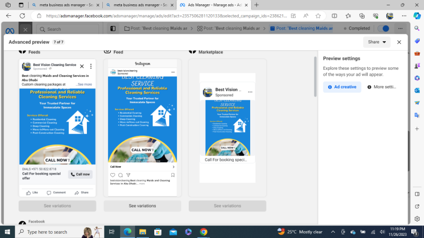
Task: Click the heart icon on Instagram preview
Action: pyautogui.click(x=113, y=175)
